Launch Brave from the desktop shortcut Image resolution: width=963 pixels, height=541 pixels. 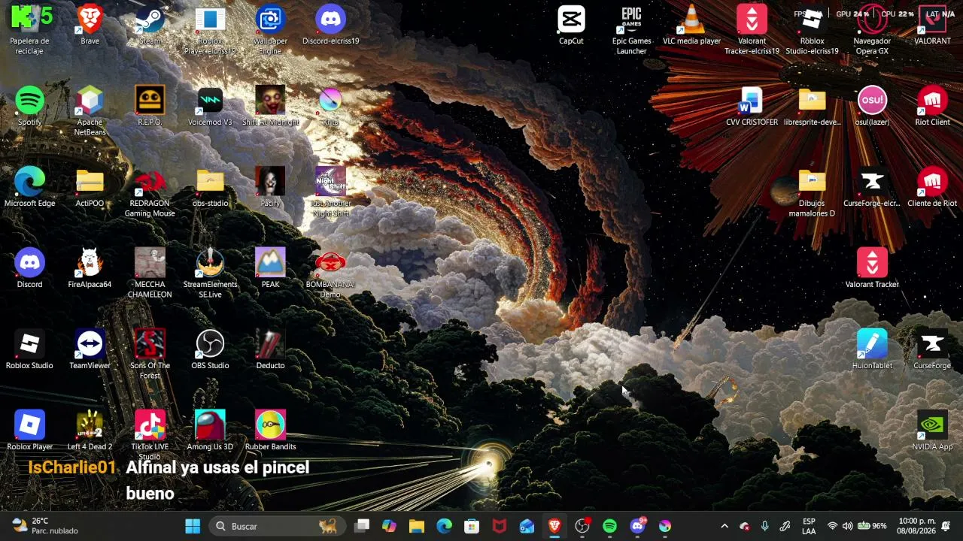click(x=90, y=25)
